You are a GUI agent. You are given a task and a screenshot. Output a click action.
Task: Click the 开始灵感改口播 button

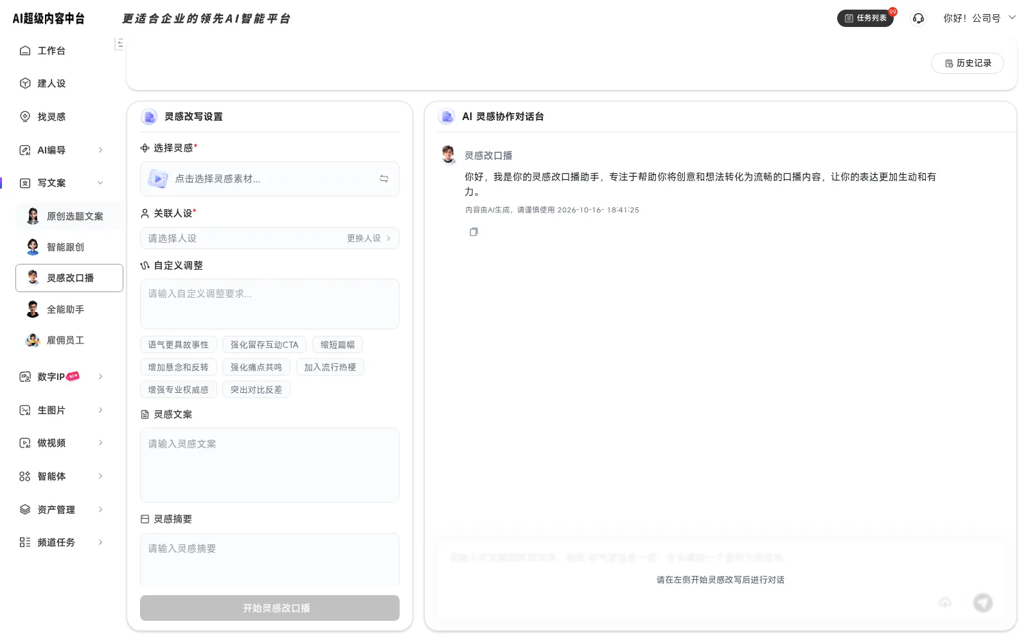click(270, 608)
